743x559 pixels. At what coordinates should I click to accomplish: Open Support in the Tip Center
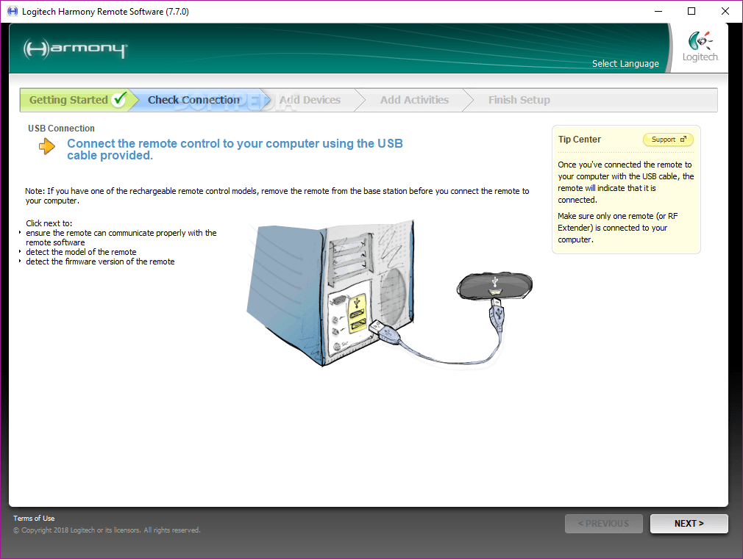click(668, 139)
